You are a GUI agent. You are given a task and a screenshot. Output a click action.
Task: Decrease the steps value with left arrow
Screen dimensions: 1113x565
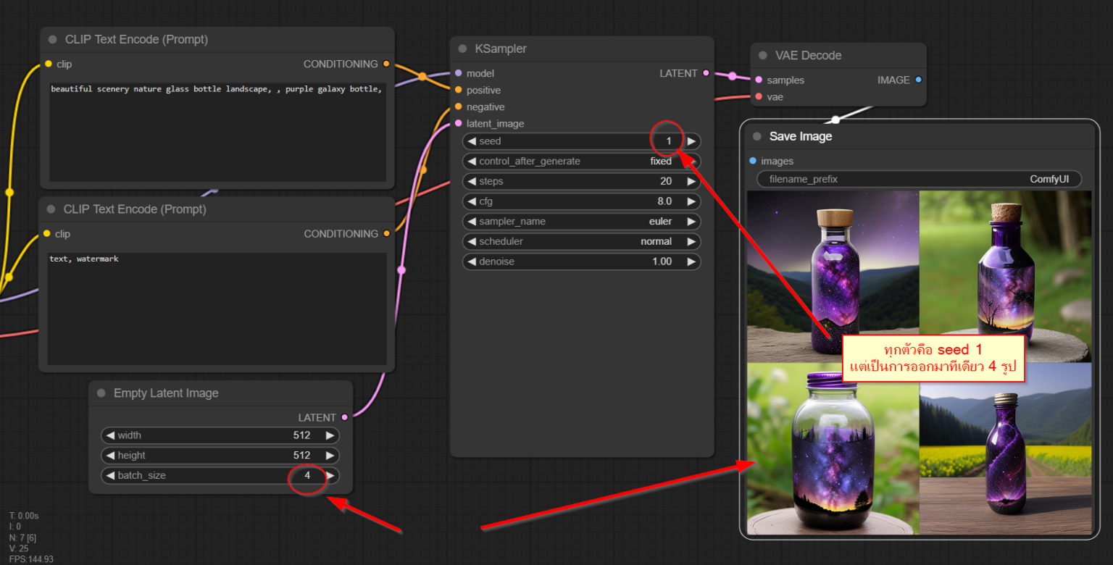pos(472,181)
